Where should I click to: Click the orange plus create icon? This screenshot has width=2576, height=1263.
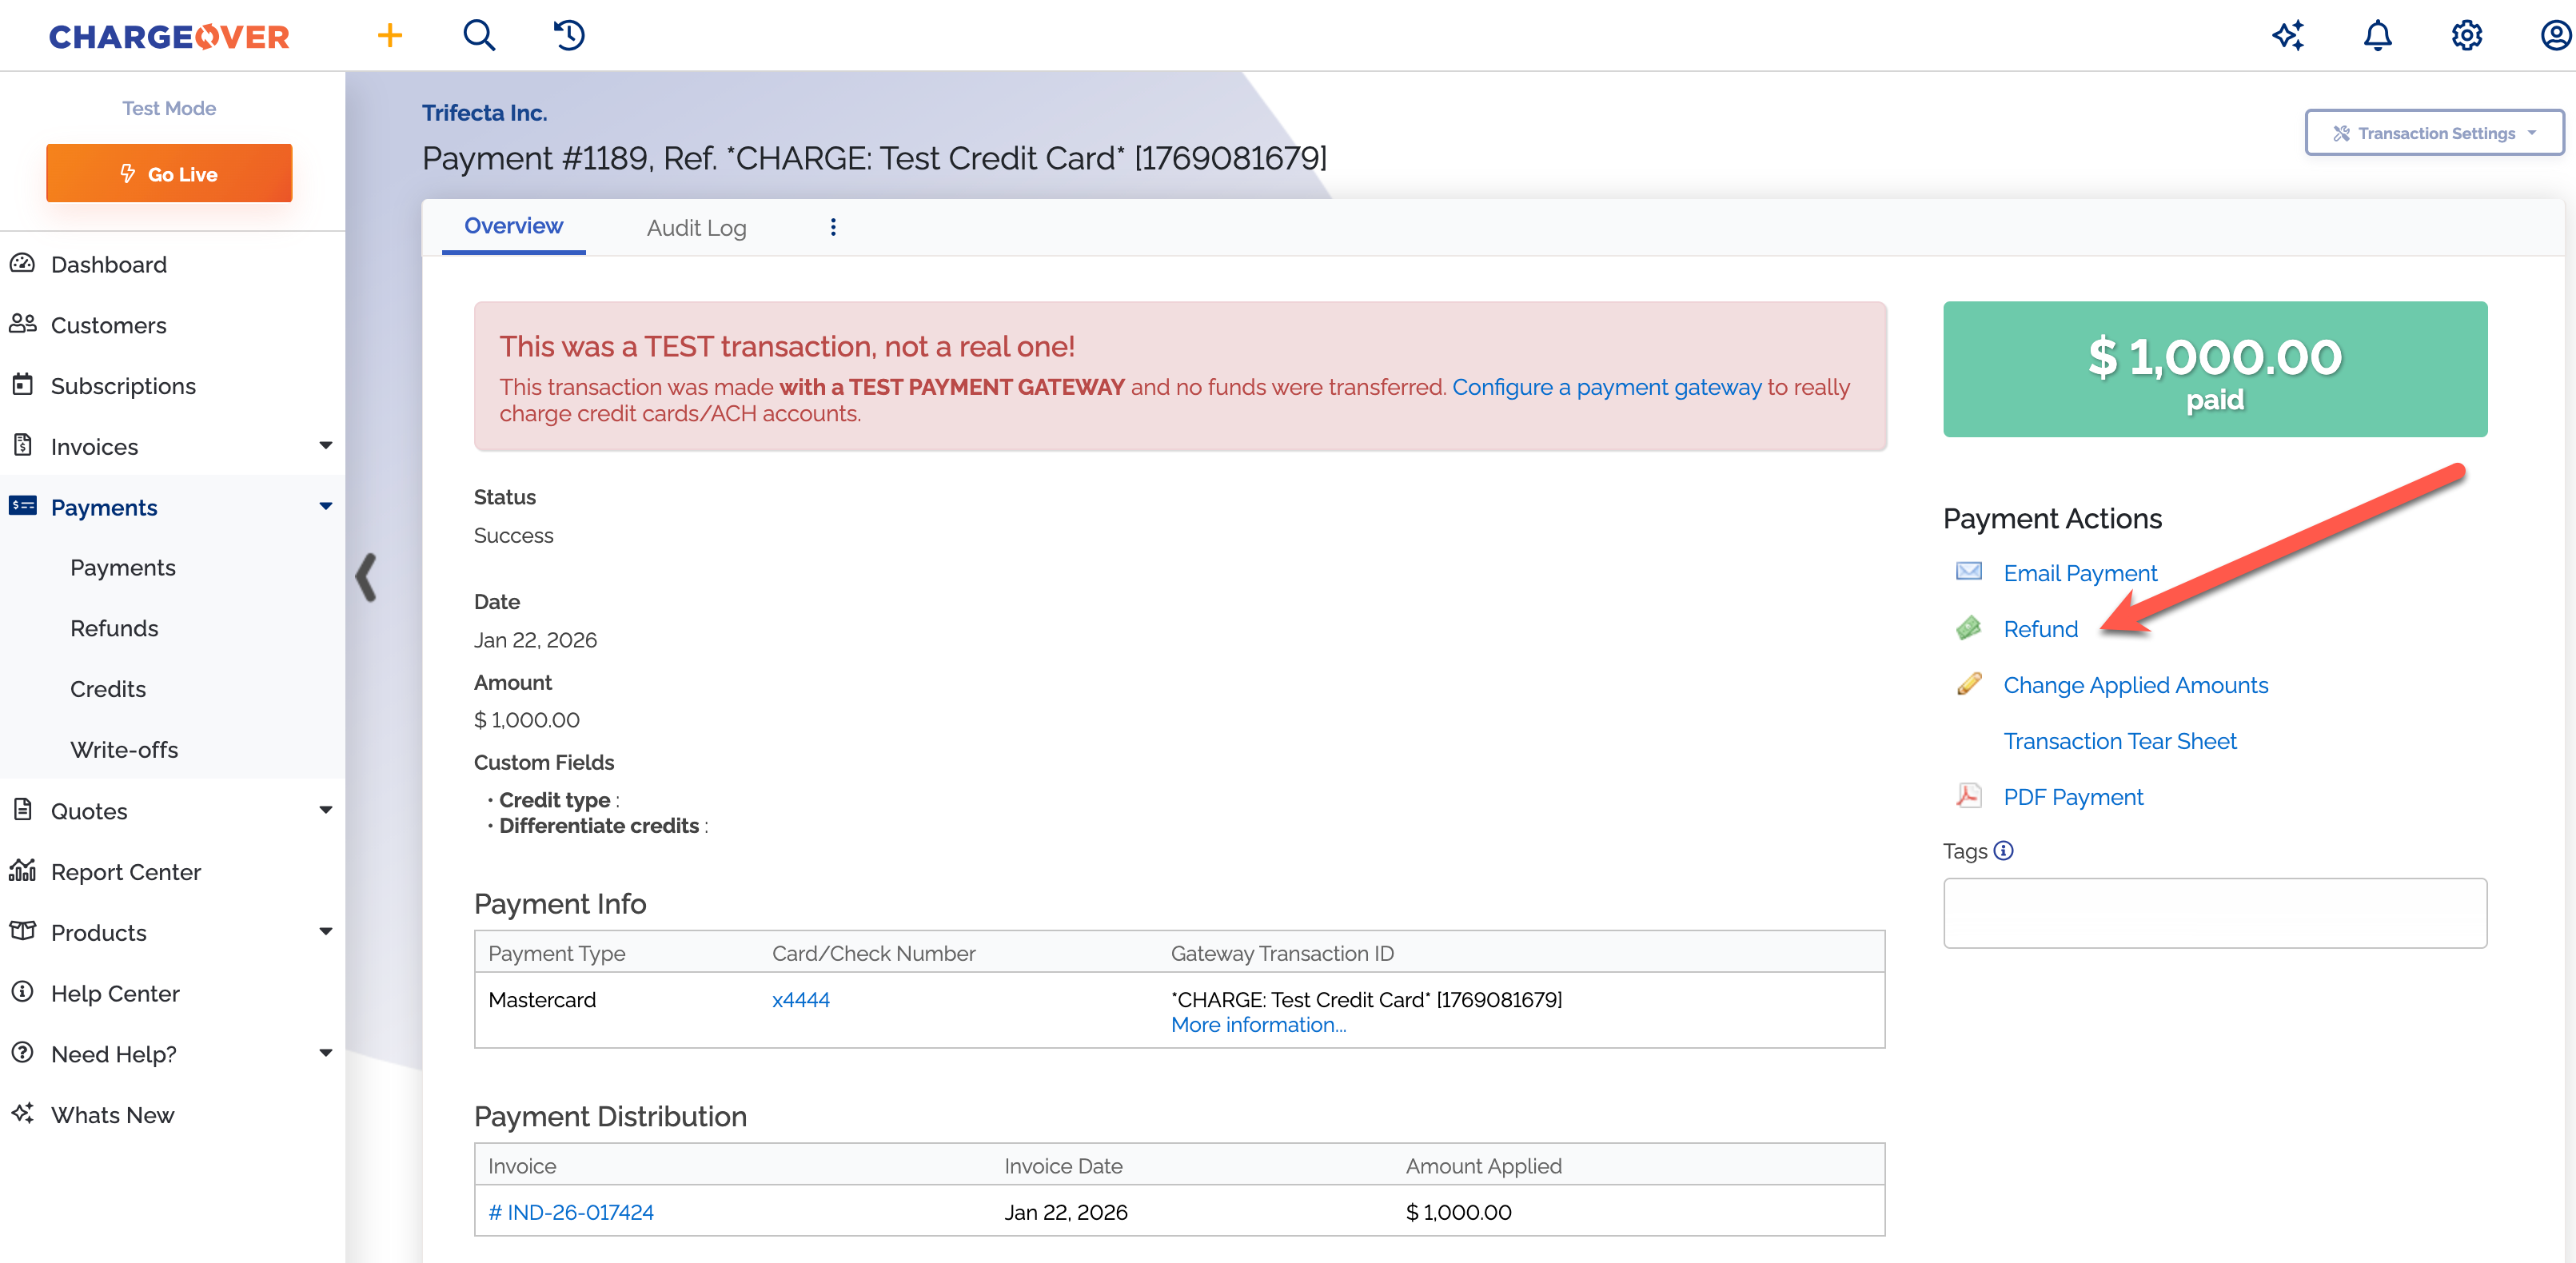pyautogui.click(x=389, y=36)
